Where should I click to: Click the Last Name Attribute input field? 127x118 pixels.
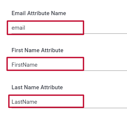point(69,102)
